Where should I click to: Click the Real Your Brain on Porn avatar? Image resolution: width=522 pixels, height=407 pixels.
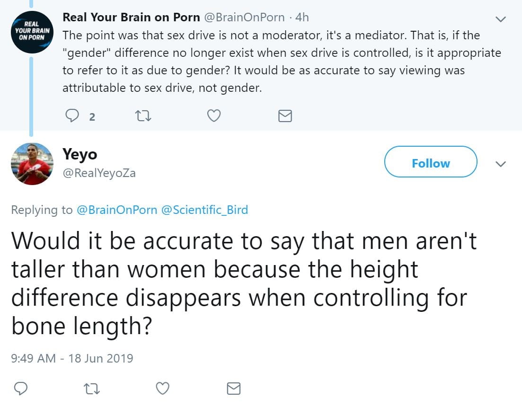tap(32, 33)
